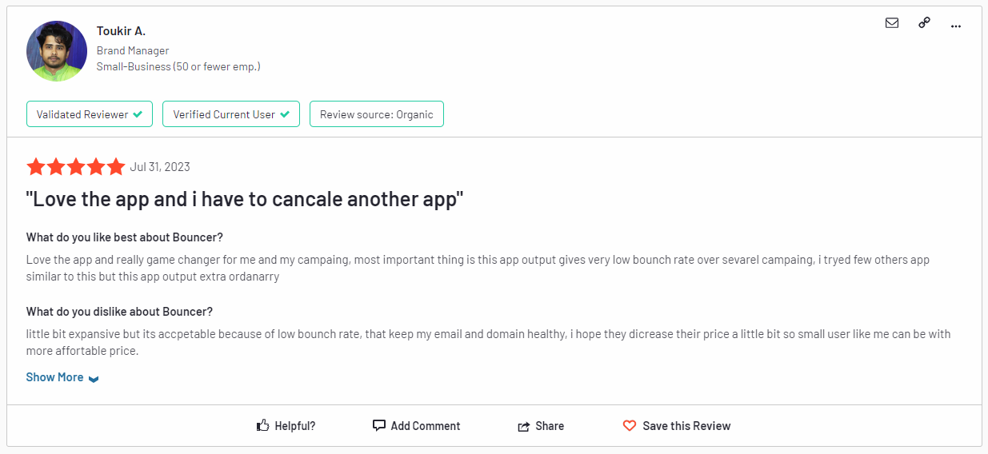The height and width of the screenshot is (454, 988).
Task: Click the heart Save icon
Action: point(630,426)
